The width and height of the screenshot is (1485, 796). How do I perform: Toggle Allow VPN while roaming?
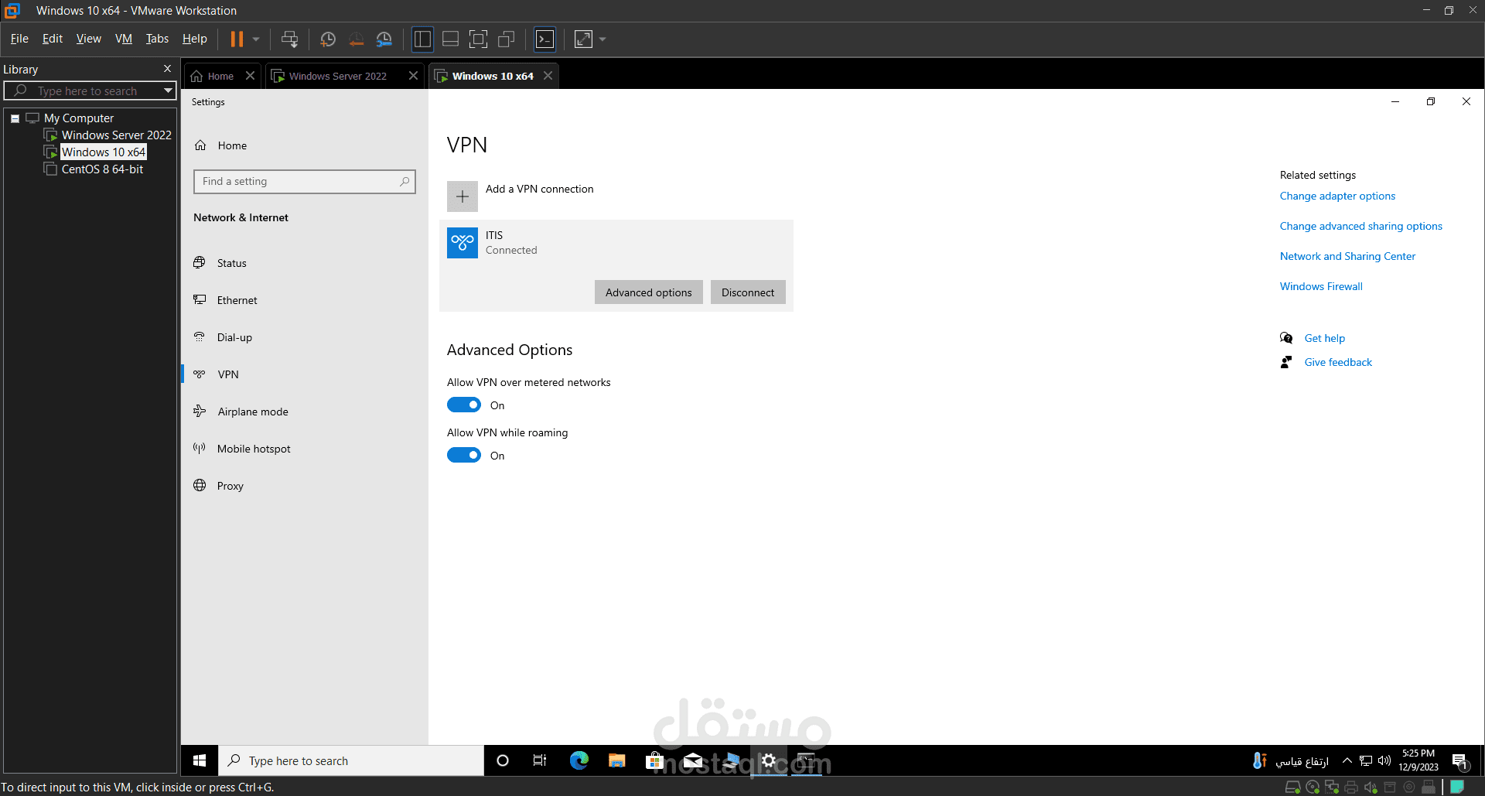point(464,456)
